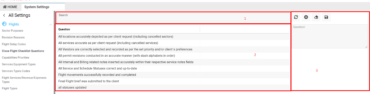The height and width of the screenshot is (94, 370).
Task: Select Services Equipment Types
Action: [x=19, y=64]
